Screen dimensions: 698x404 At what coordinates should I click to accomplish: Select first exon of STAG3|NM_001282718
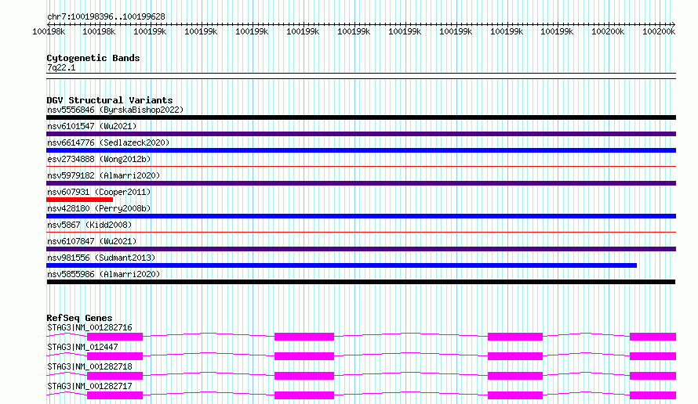tap(115, 376)
